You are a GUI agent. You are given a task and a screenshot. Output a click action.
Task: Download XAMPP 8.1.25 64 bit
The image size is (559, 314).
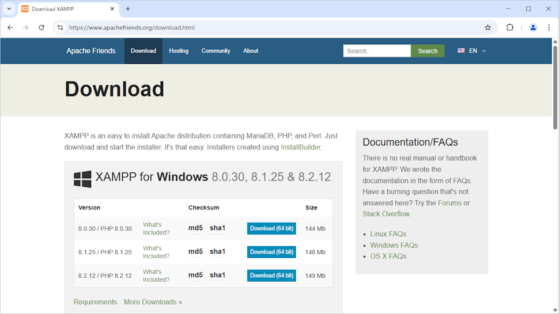coord(271,252)
